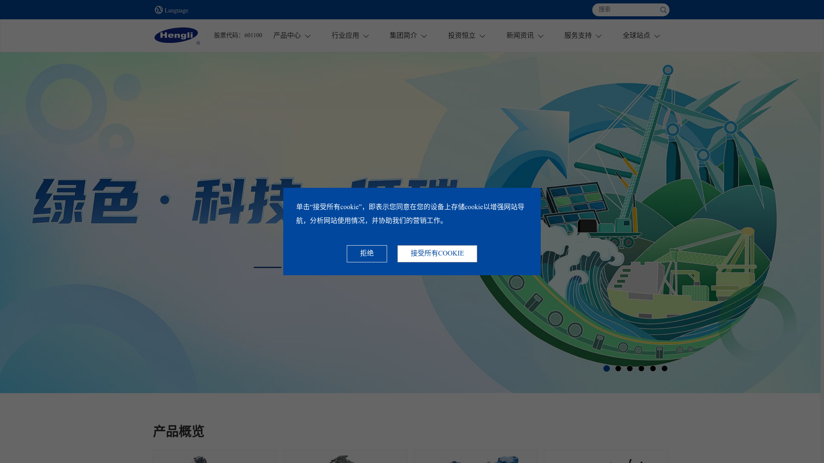Viewport: 824px width, 463px height.
Task: Click the Language link text
Action: point(176,11)
